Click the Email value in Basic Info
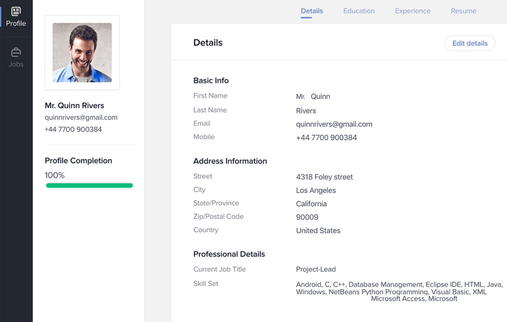Image resolution: width=507 pixels, height=322 pixels. pyautogui.click(x=334, y=124)
